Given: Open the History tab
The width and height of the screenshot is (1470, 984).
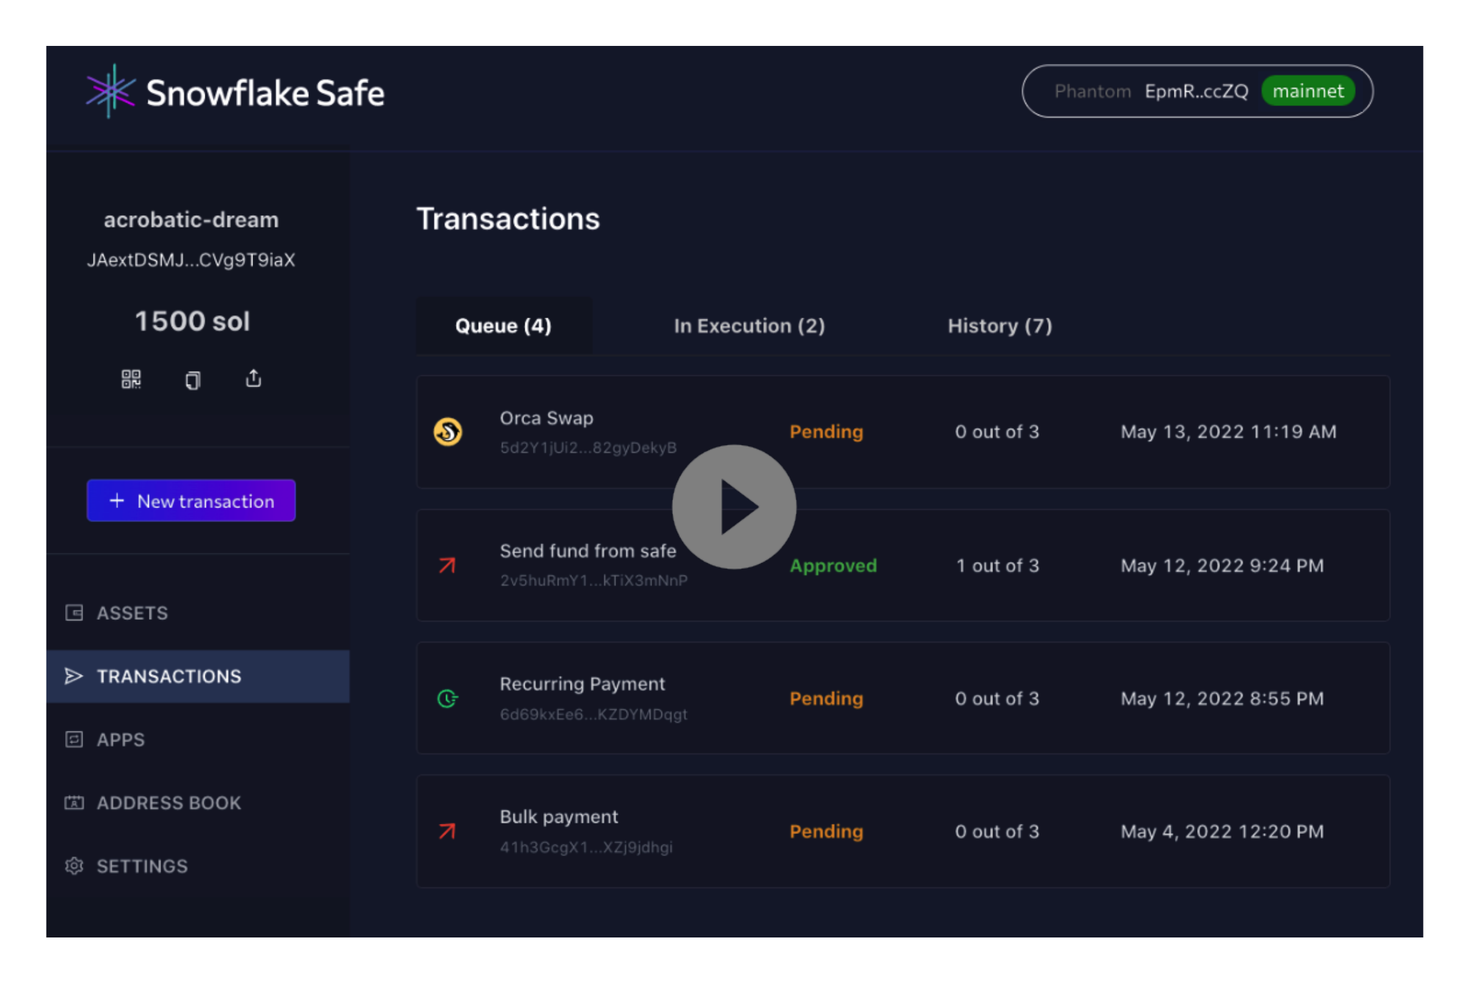Looking at the screenshot, I should click(999, 326).
